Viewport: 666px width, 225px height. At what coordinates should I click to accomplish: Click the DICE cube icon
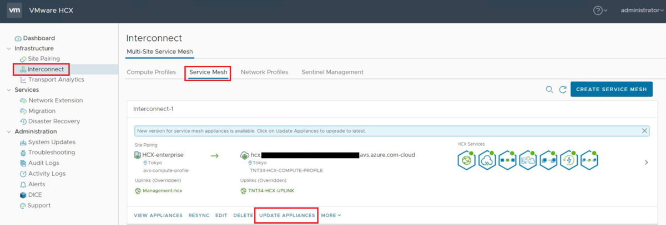click(x=23, y=195)
